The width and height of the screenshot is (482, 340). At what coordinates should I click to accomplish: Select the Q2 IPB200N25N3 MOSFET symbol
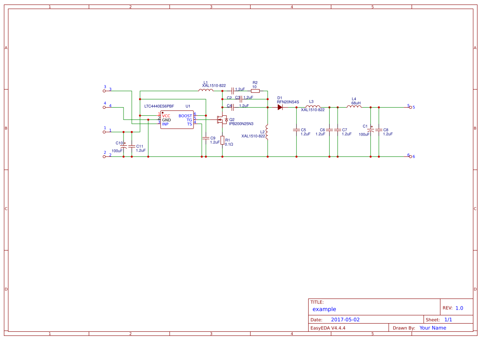[x=221, y=120]
